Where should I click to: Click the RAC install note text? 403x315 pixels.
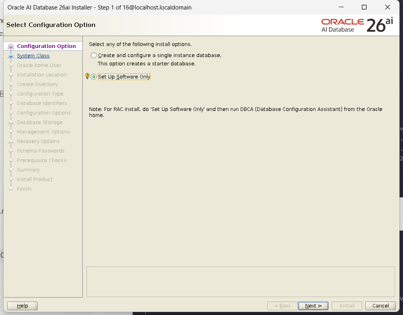(236, 112)
